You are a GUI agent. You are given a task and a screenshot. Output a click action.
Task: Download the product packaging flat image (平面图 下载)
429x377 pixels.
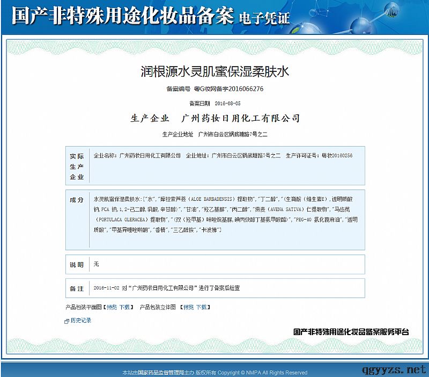(x=124, y=307)
